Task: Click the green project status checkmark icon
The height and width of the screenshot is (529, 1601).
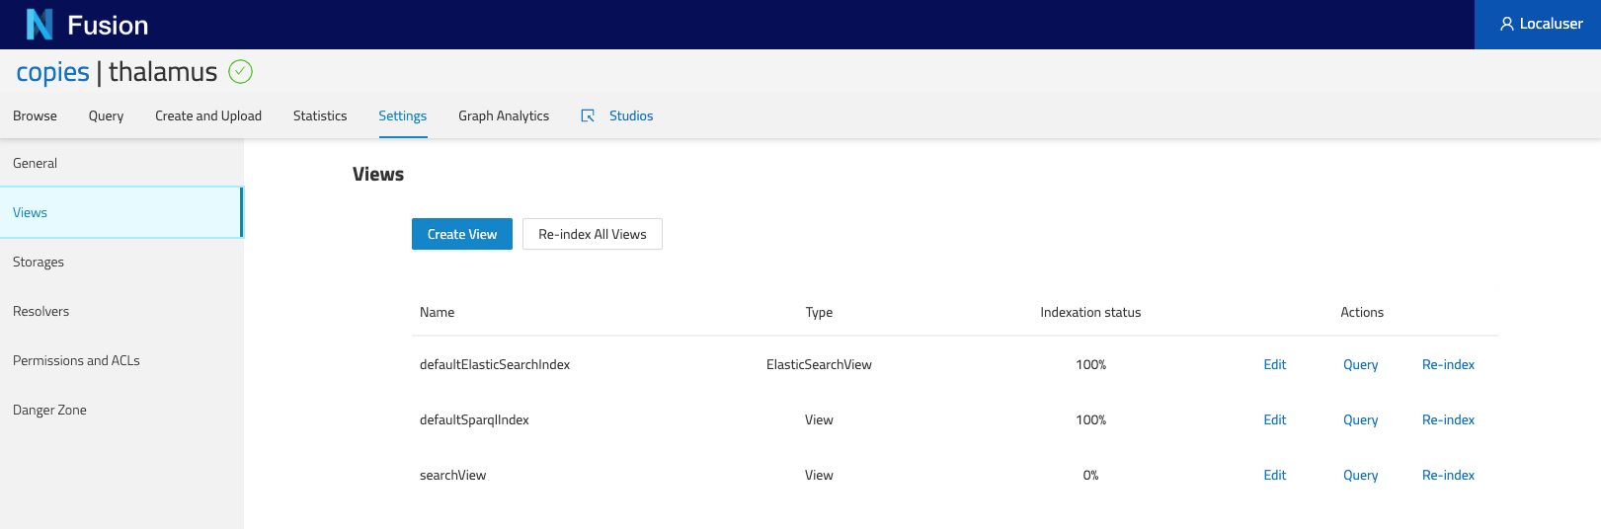Action: (240, 71)
